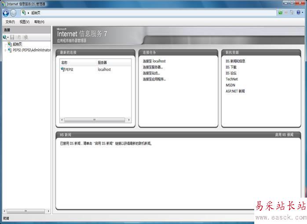This screenshot has width=307, height=224.
Task: Click the 连接至 localhost link
Action: coord(154,61)
